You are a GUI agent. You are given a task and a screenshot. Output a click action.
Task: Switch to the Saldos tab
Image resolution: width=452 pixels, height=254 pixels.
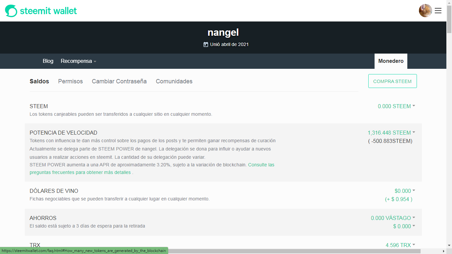pyautogui.click(x=39, y=81)
